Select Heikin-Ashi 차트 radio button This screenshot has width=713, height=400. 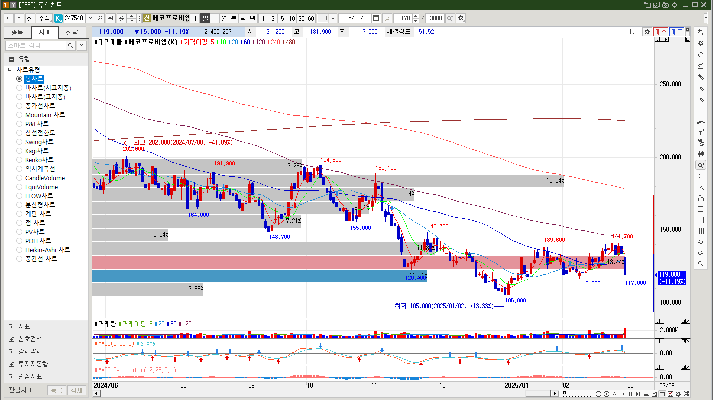[19, 250]
